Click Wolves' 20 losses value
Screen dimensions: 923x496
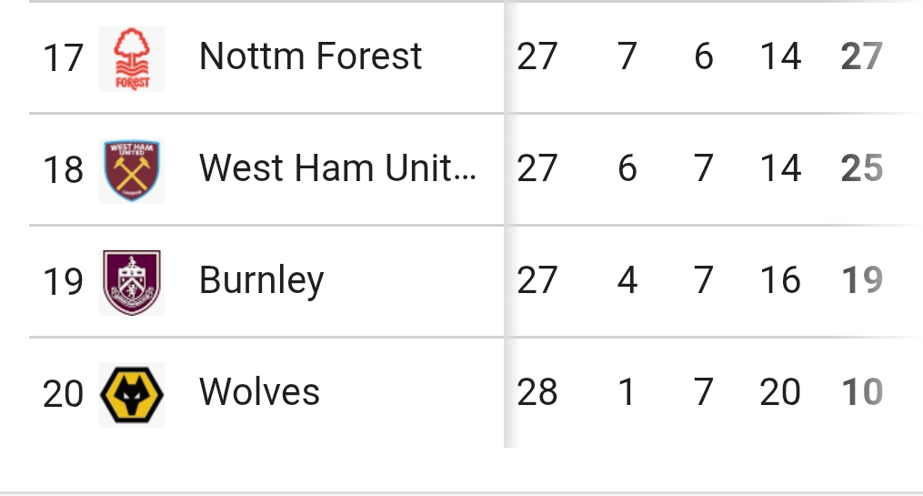pos(780,392)
